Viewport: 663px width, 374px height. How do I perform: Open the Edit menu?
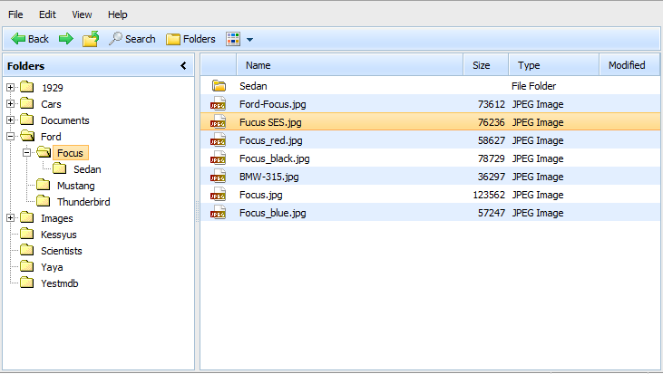click(x=47, y=14)
